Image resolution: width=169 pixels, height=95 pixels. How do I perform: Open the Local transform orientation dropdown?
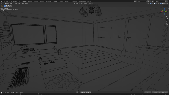point(77,3)
